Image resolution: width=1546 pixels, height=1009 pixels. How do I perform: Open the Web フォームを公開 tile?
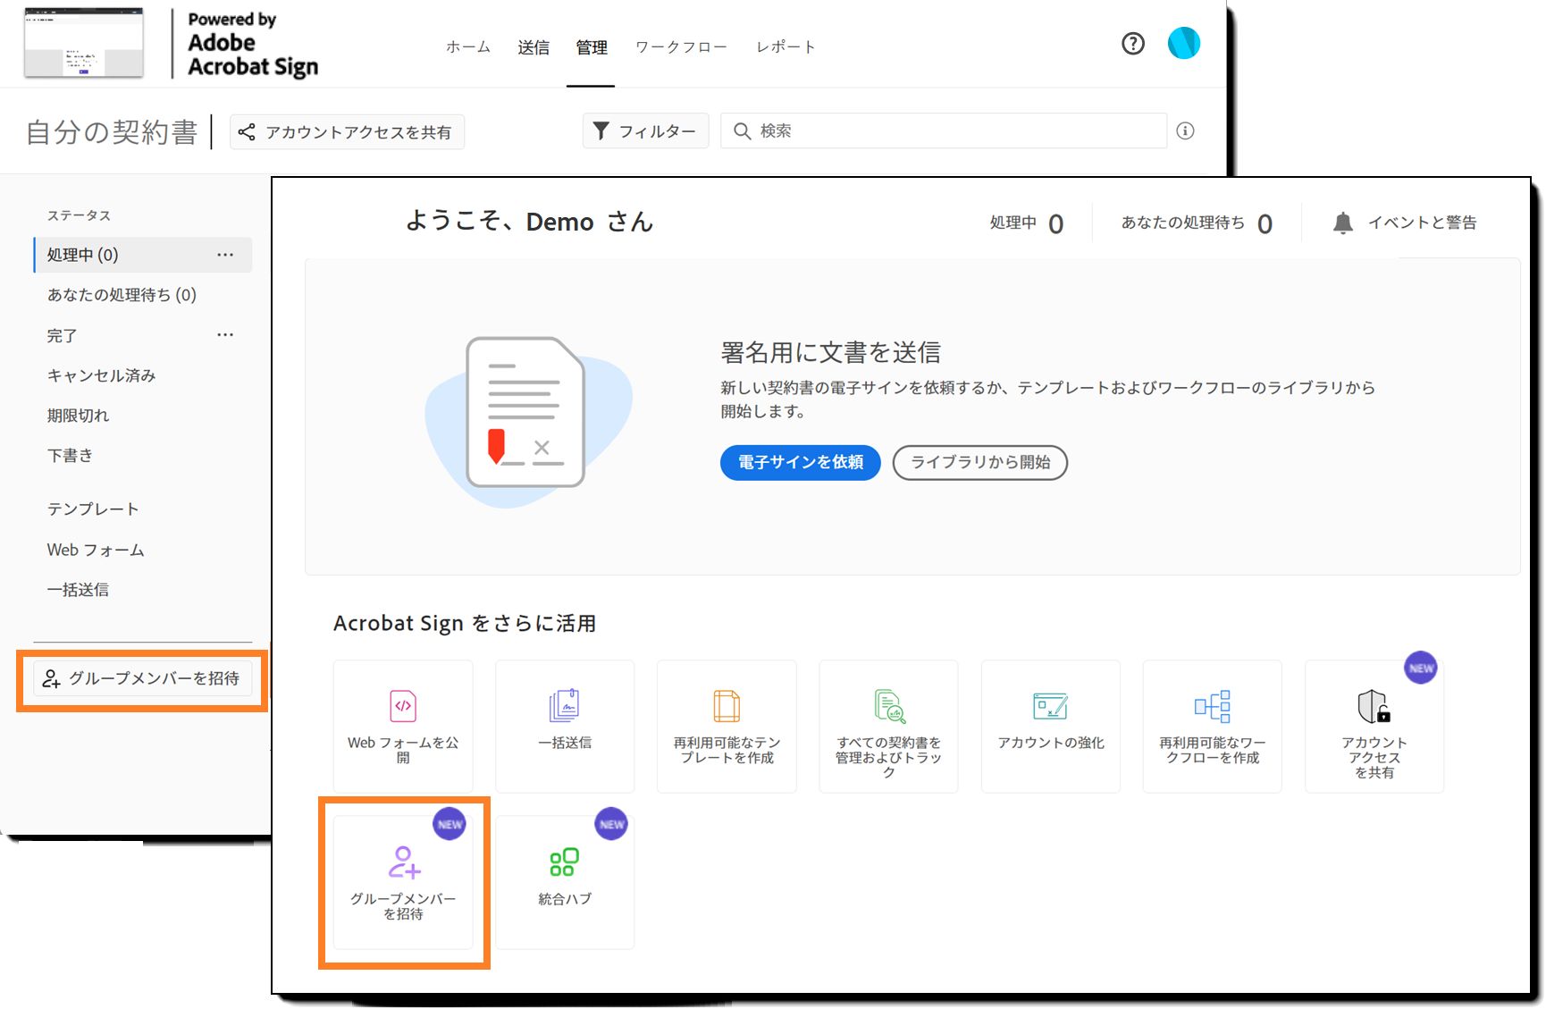402,726
